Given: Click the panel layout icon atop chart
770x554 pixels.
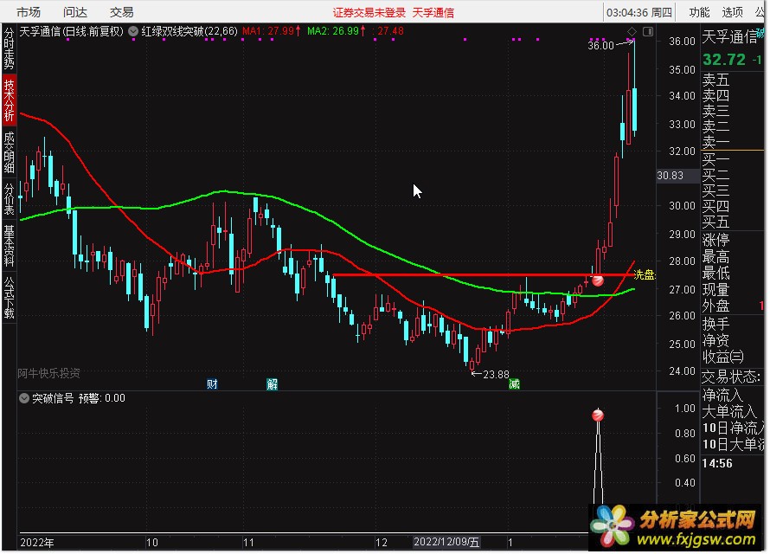Looking at the screenshot, I should (648, 32).
